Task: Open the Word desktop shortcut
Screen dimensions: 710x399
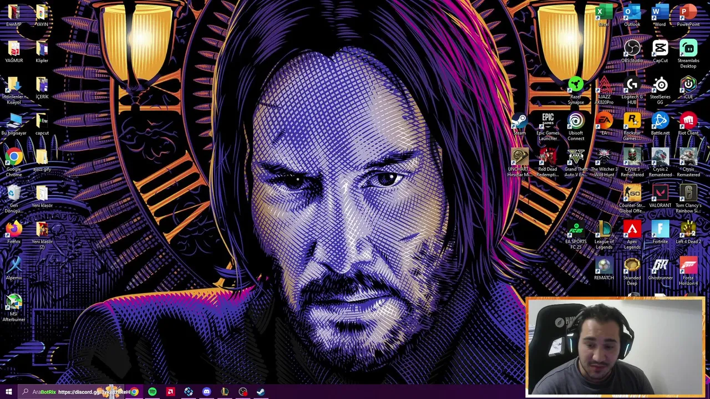Action: 660,16
